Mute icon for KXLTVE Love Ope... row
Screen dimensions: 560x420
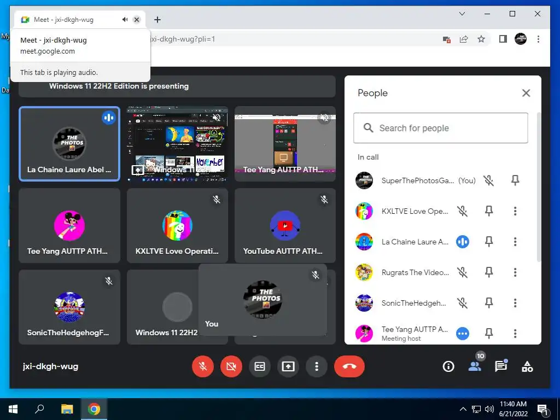(x=463, y=211)
